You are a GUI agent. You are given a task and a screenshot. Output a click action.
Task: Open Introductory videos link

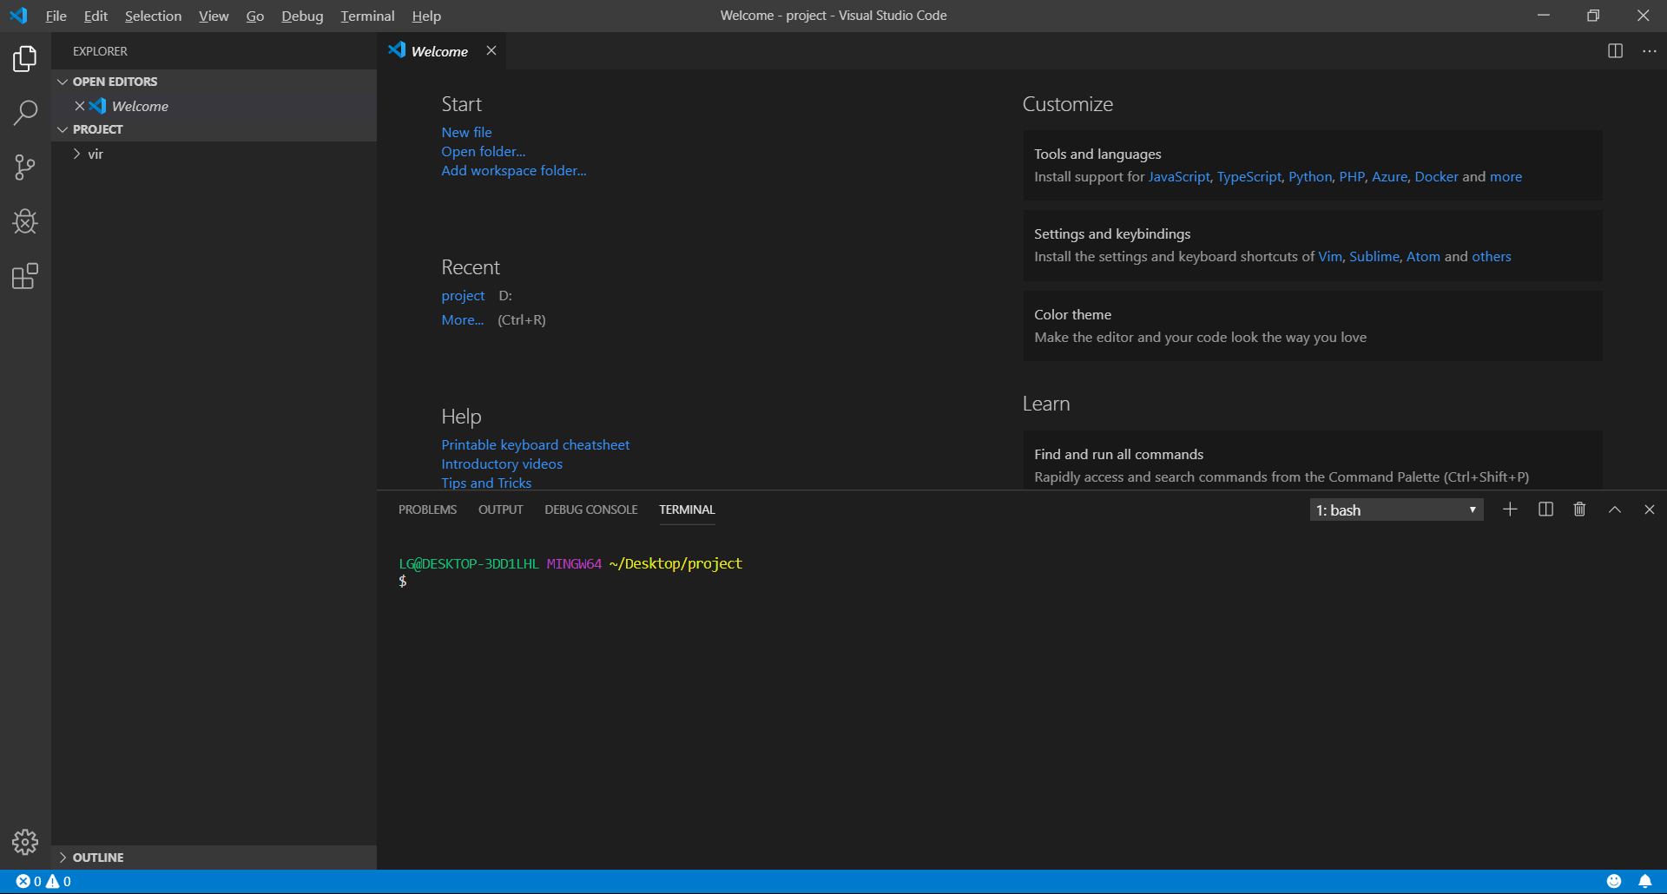coord(502,463)
